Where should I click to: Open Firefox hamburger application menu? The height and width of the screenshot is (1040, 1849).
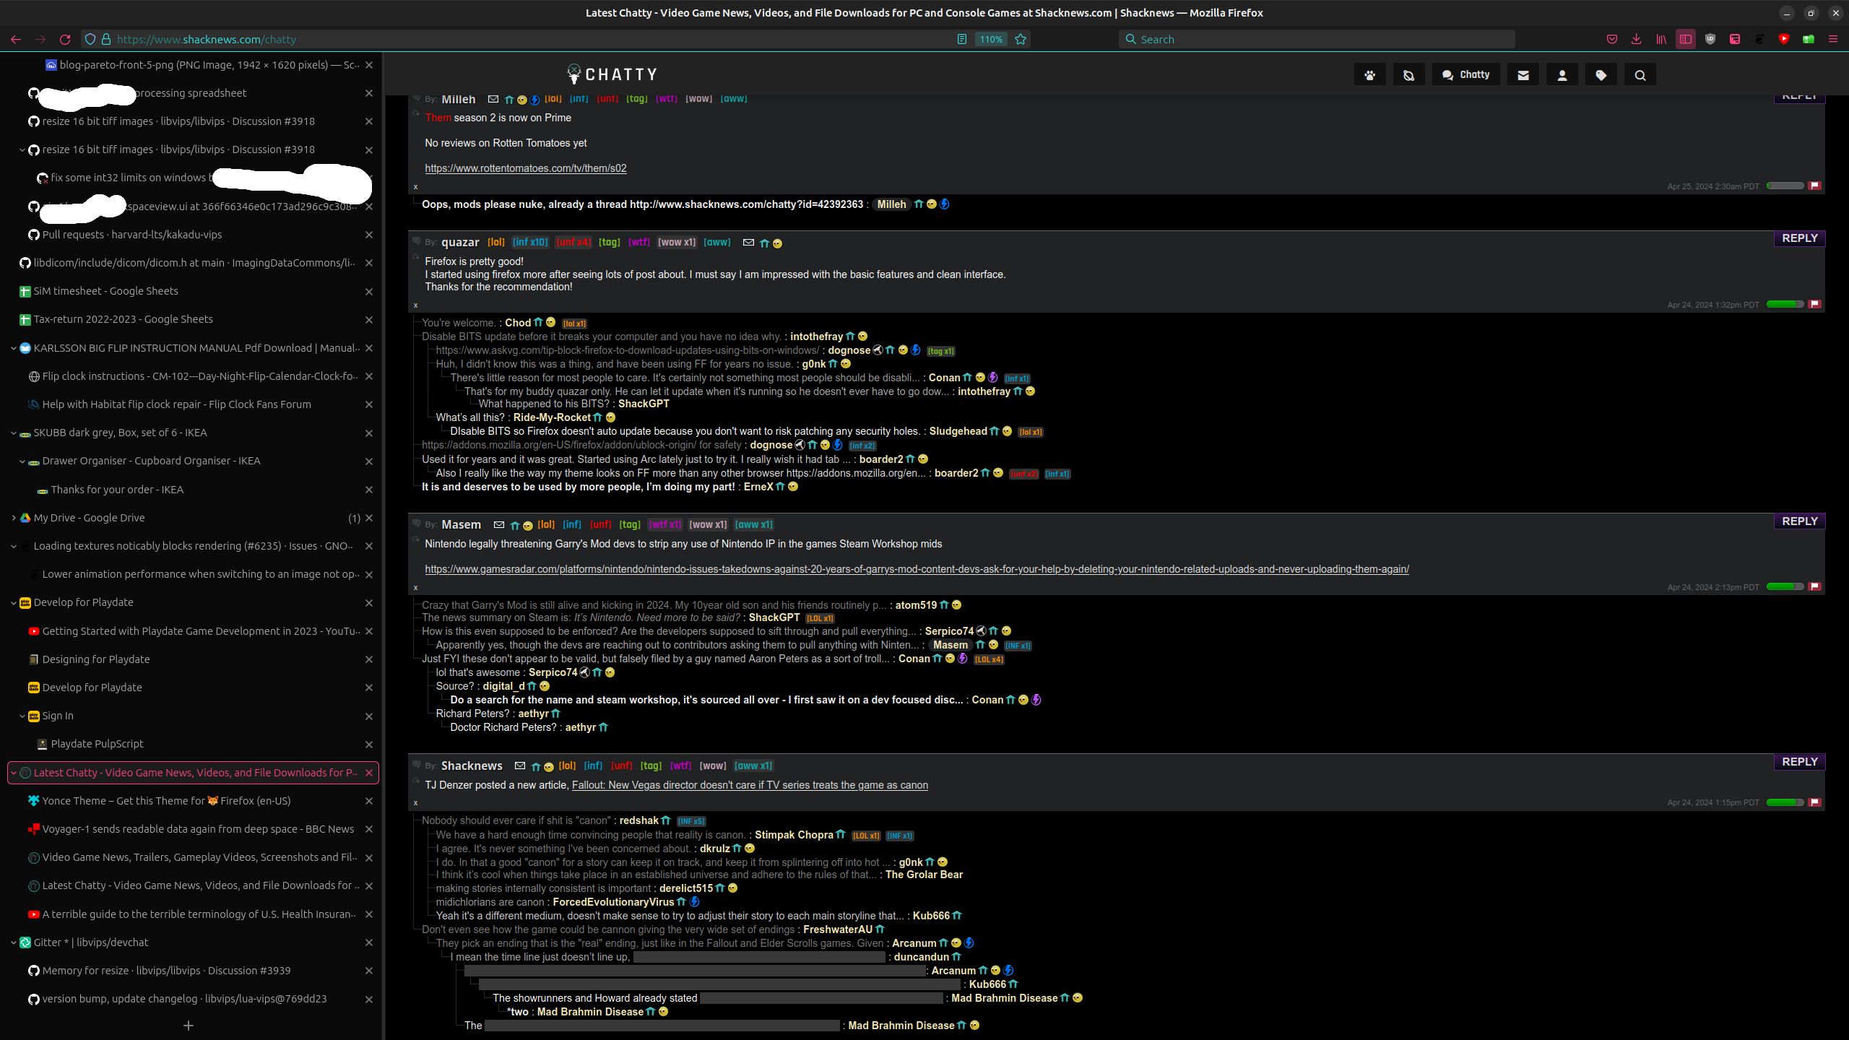(x=1833, y=39)
